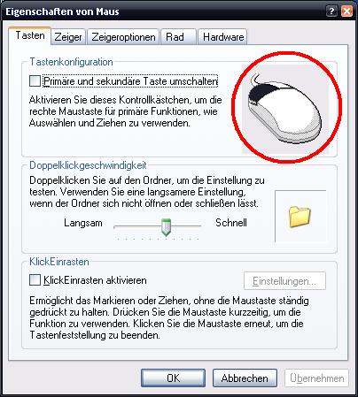Viewport: 358px width, 397px height.
Task: Click the yellow test folder icon
Action: coord(300,217)
